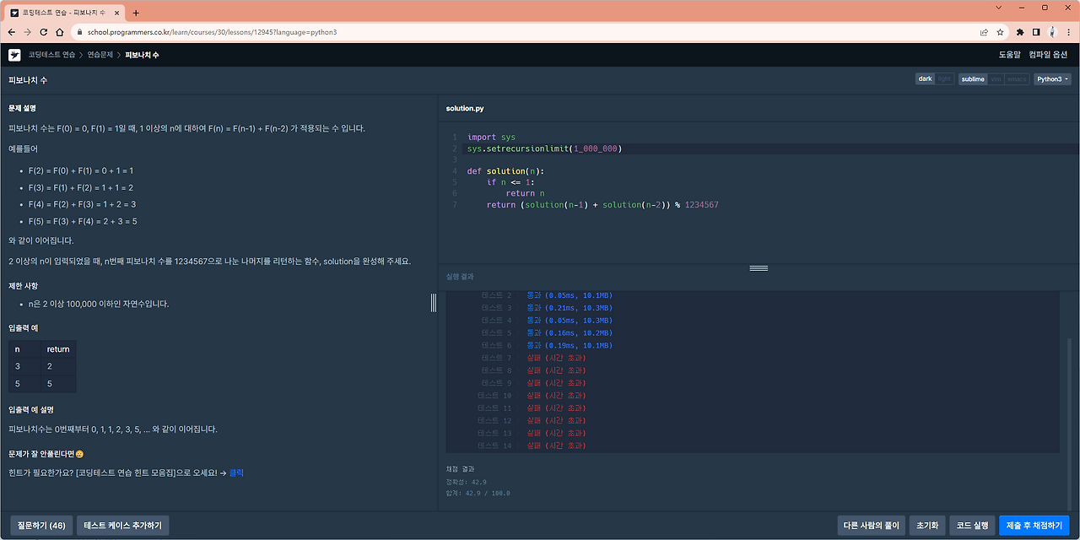Open 다른 사람의 풀이 button
This screenshot has height=540, width=1080.
click(872, 526)
